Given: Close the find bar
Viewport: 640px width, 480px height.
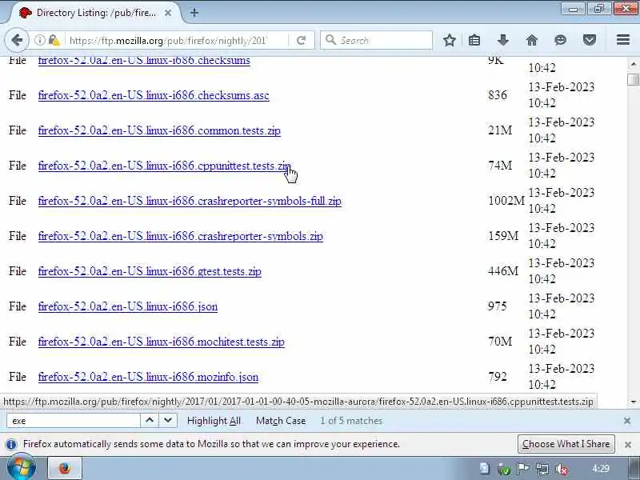Looking at the screenshot, I should [x=627, y=421].
